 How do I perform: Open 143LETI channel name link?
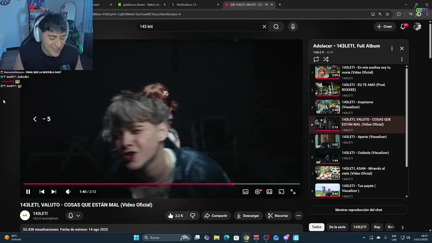[40, 214]
